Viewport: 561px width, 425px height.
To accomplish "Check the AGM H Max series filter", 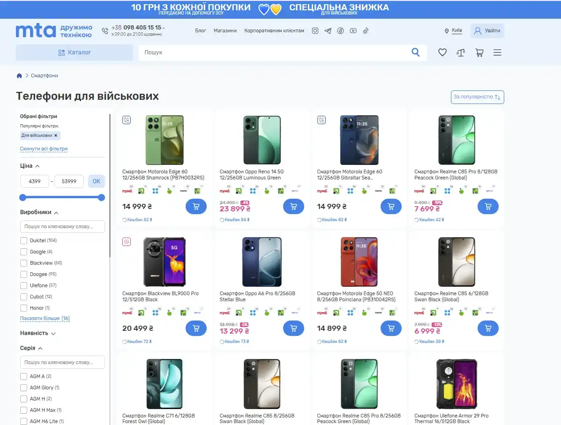I will coord(23,410).
